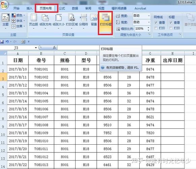This screenshot has width=196, height=169.
Task: Open the 颜色 theme colors menu
Action: click(x=18, y=15)
